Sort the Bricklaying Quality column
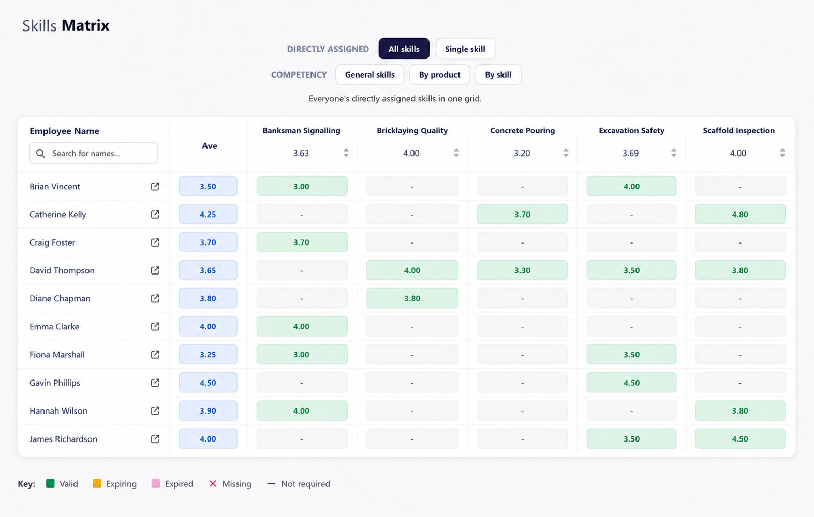This screenshot has width=814, height=517. (456, 153)
